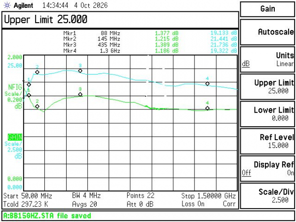Click marker 1 diamond on the gain trace
296x222 pixels.
point(29,84)
